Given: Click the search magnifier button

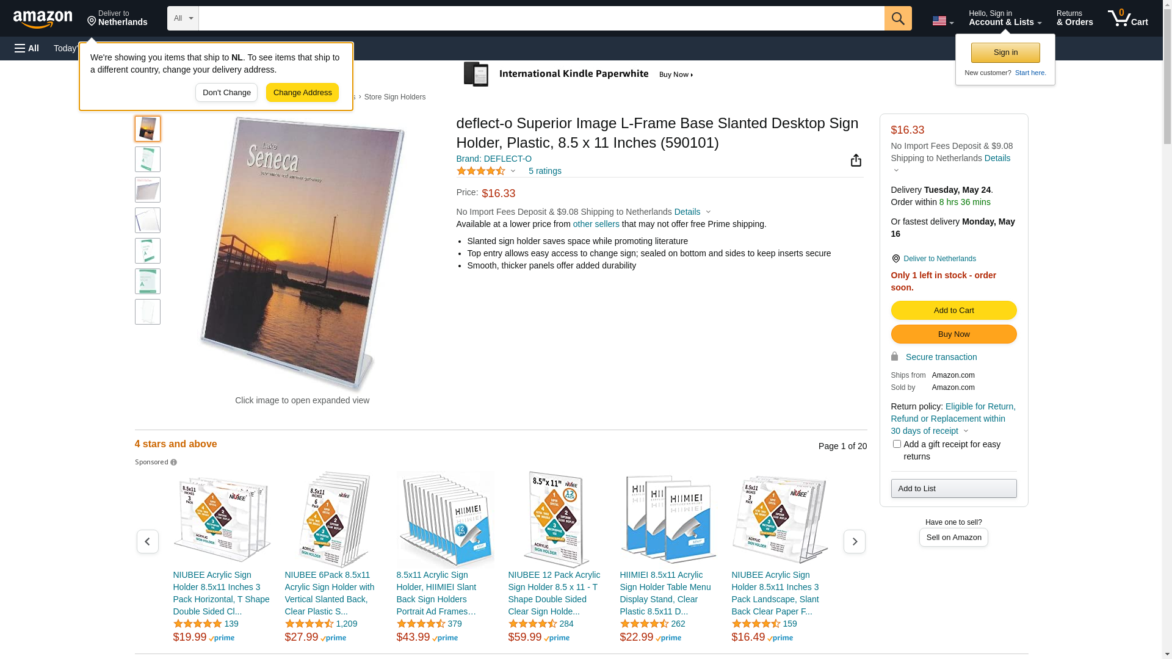Looking at the screenshot, I should pyautogui.click(x=897, y=18).
